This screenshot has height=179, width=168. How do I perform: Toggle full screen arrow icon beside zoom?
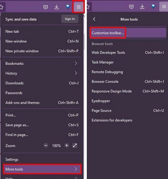[75, 145]
